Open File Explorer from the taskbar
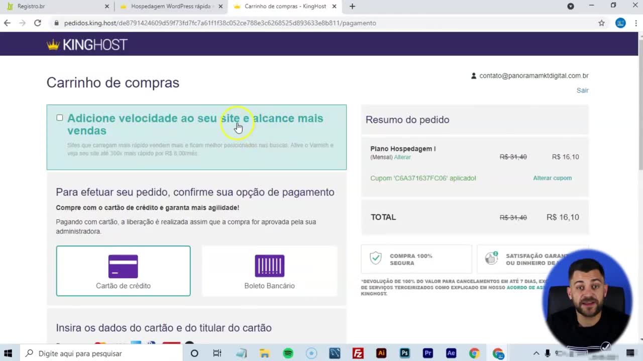The image size is (643, 361). coord(264,353)
